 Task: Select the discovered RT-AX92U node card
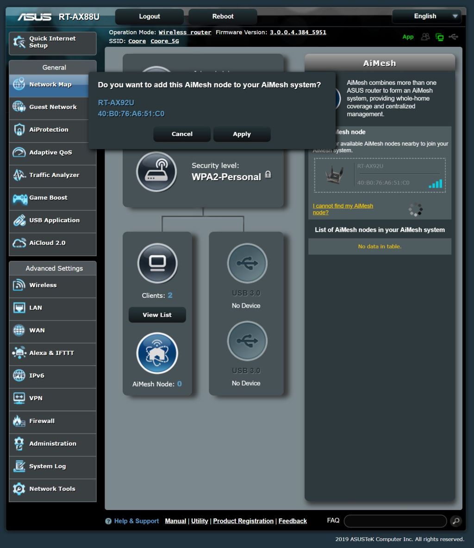point(380,175)
